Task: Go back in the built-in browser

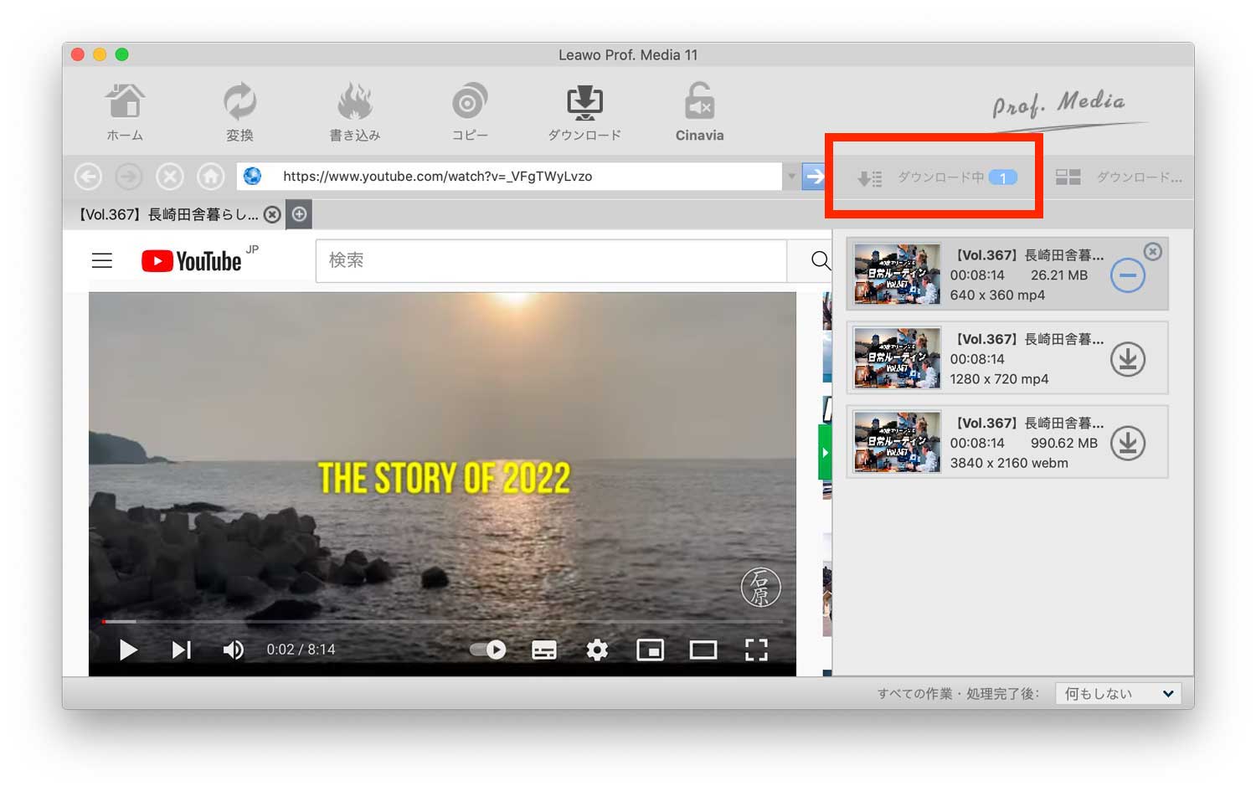Action: (x=88, y=177)
